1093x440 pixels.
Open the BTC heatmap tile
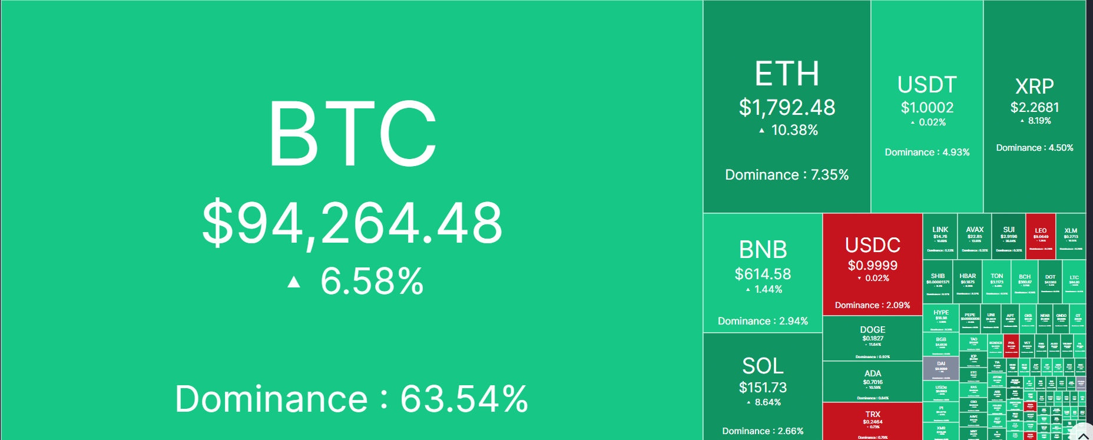tap(352, 220)
